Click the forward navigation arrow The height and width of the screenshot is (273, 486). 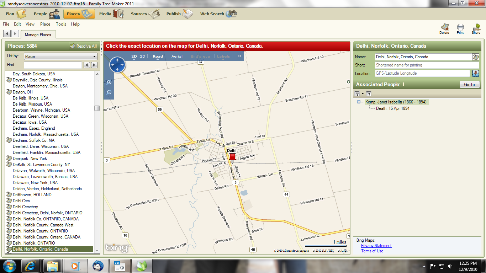15,33
